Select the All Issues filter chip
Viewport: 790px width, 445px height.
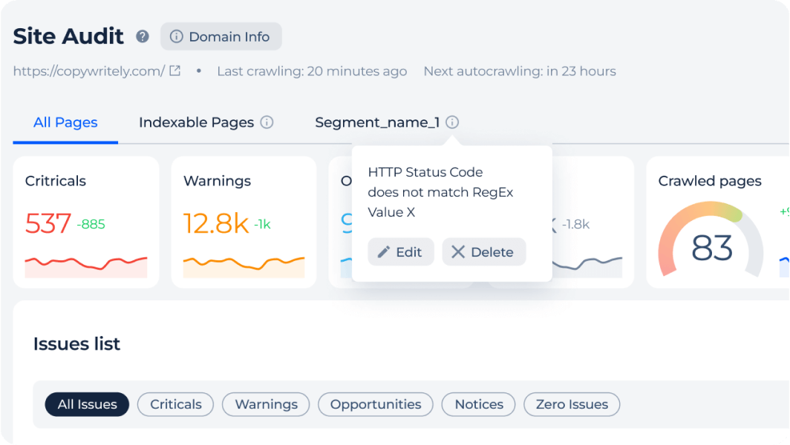87,404
